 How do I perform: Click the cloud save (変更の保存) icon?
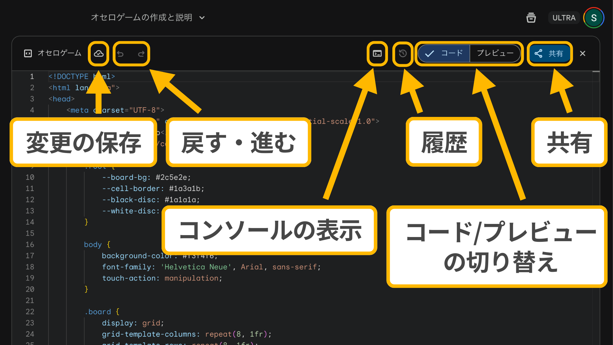pyautogui.click(x=98, y=54)
